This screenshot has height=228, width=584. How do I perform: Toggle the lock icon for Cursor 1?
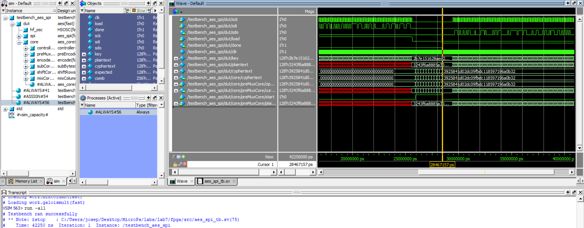coord(175,164)
